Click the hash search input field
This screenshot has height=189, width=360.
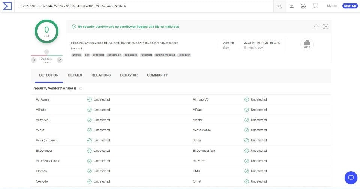pyautogui.click(x=145, y=6)
